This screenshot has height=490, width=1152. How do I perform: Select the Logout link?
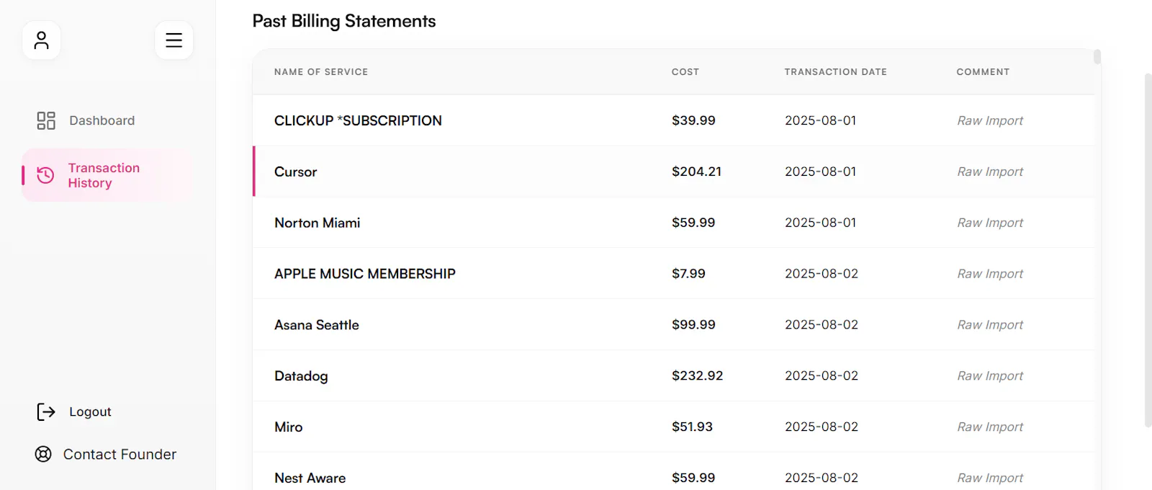tap(90, 411)
